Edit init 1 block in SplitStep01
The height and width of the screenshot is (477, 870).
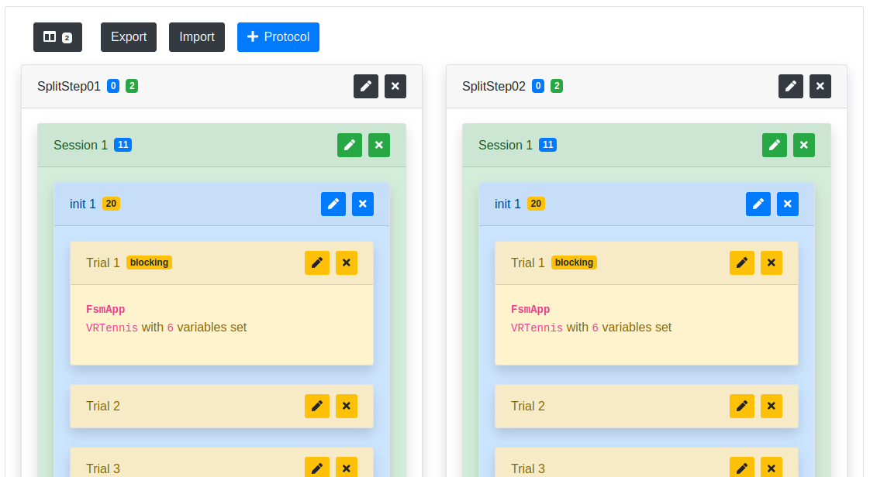tap(333, 204)
